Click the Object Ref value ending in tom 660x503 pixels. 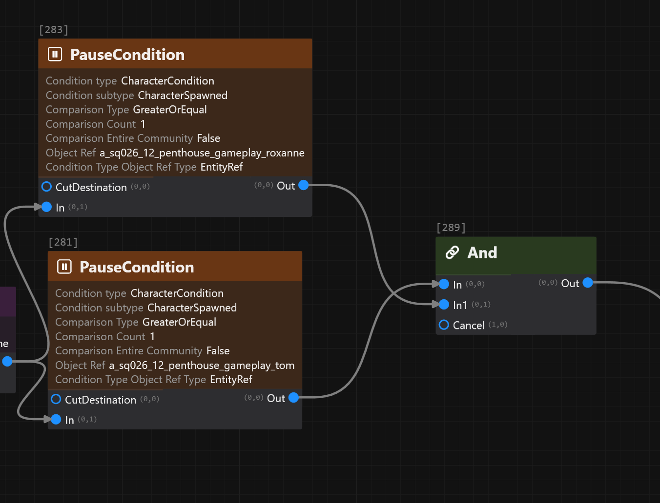[x=201, y=366]
